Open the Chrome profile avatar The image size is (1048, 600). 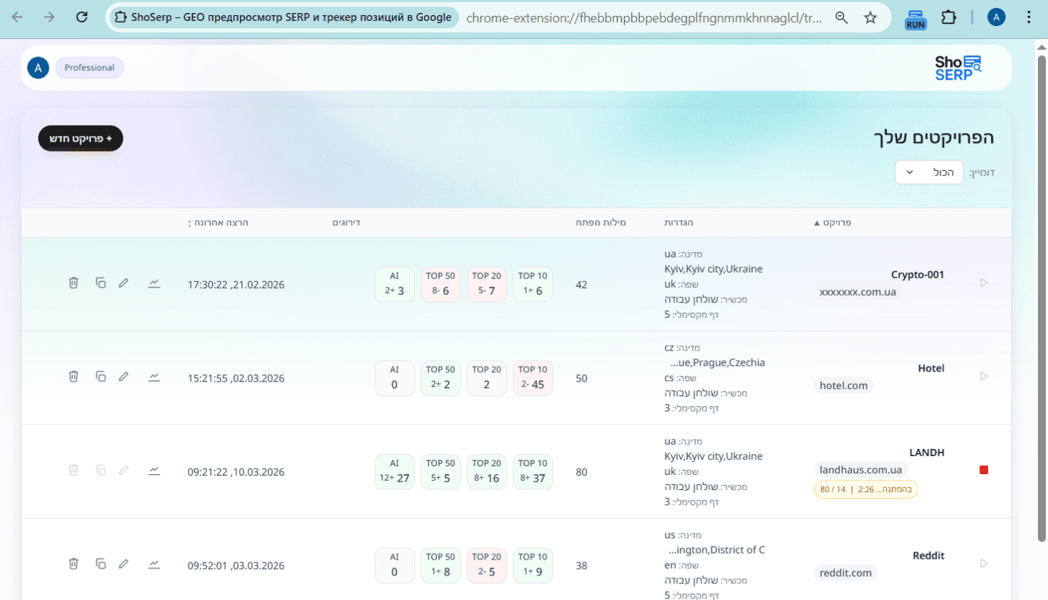(997, 18)
